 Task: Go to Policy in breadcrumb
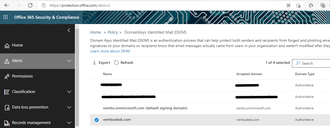(113, 32)
